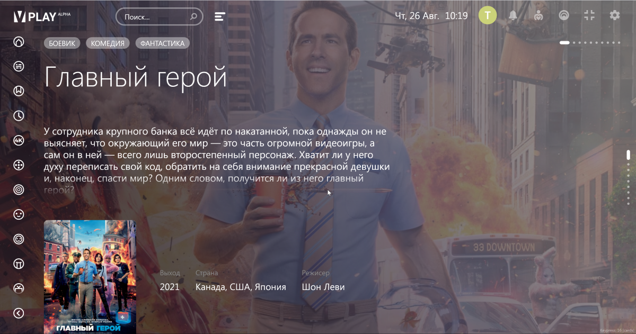The image size is (636, 334).
Task: Select the БОЕВИК genre tag
Action: [62, 43]
